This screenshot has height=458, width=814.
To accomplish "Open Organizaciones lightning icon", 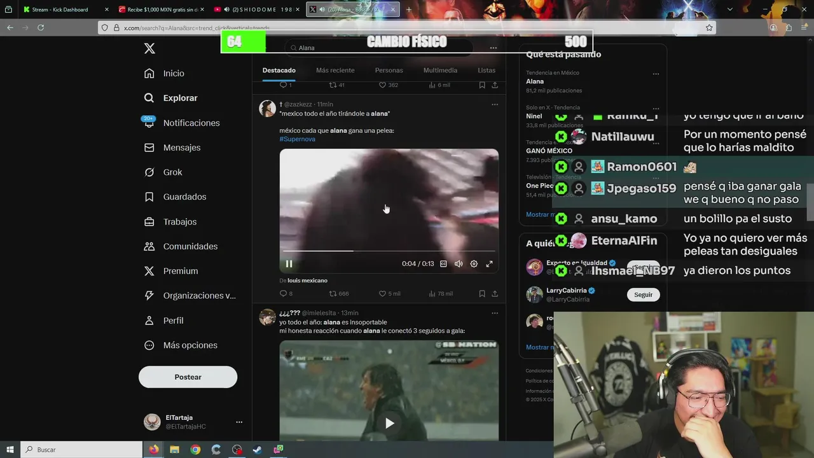I will 149,296.
